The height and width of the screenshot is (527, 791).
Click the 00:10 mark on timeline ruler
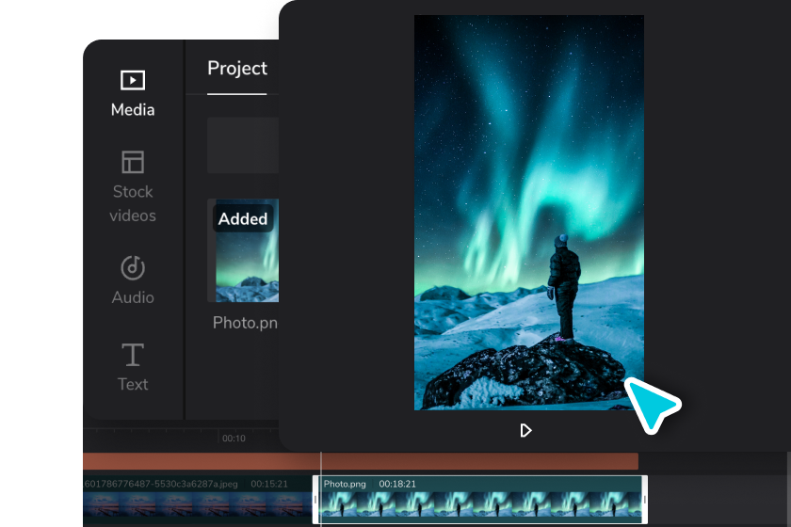tap(234, 439)
